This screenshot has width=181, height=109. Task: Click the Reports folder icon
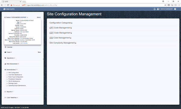(x=5, y=92)
